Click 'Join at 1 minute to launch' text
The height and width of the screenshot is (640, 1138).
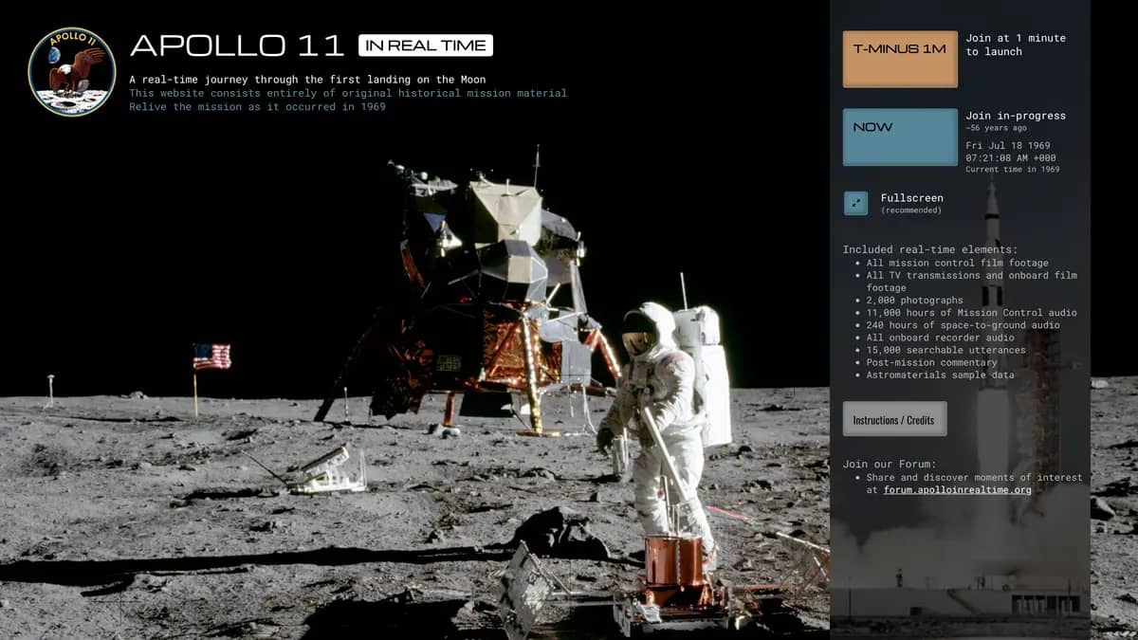1016,45
